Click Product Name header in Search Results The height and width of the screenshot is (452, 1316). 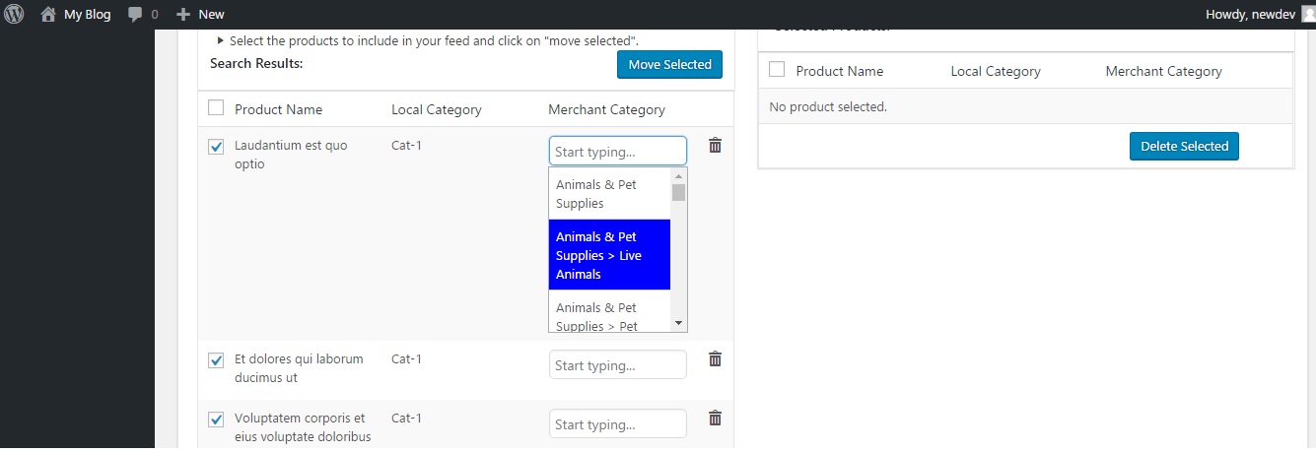[x=278, y=109]
